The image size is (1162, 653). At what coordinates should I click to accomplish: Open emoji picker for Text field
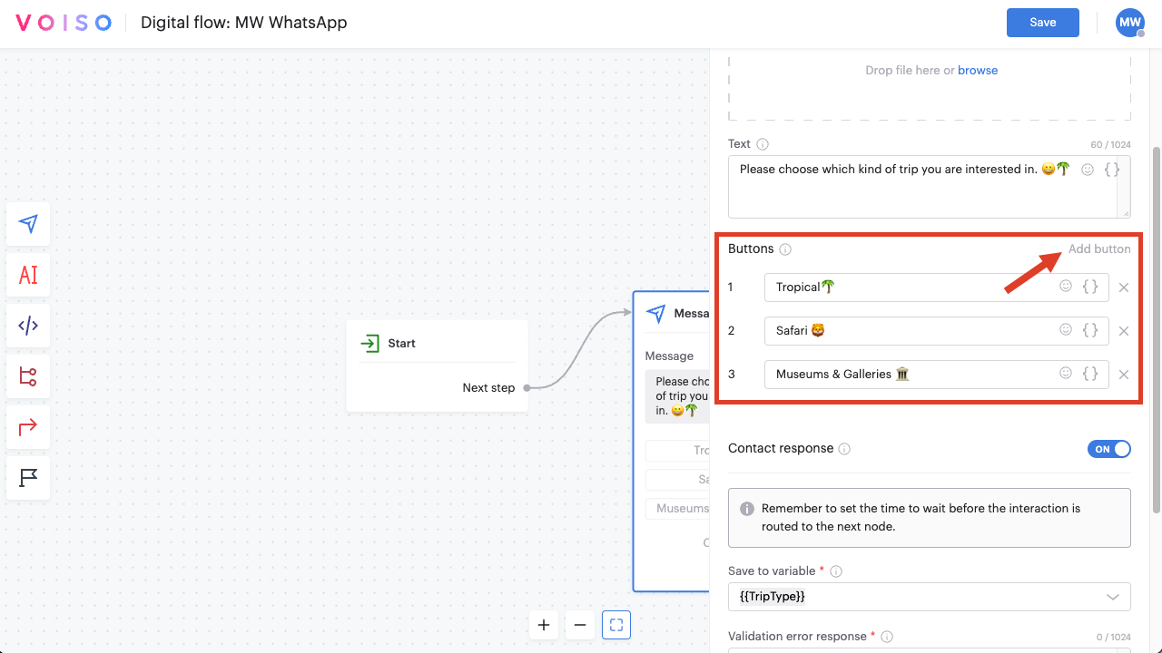[1088, 170]
